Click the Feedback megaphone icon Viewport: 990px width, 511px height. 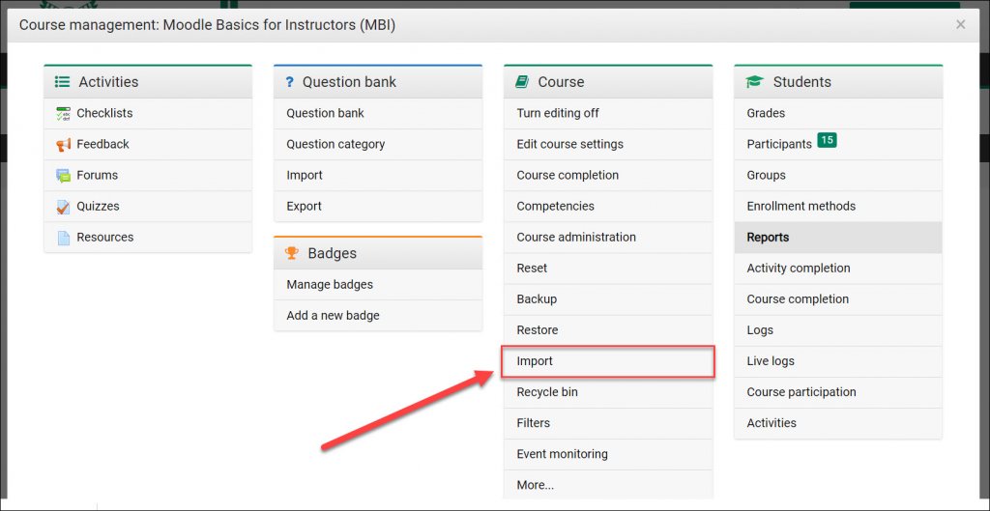63,145
